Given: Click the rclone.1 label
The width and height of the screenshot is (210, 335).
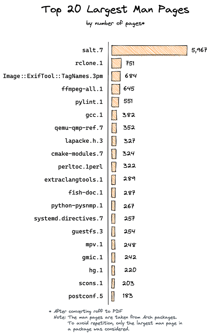Looking at the screenshot, I should click(x=89, y=63).
